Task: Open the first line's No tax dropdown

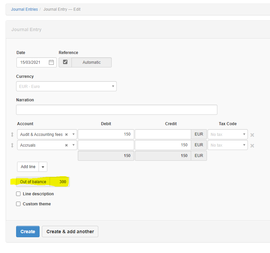Action: coord(228,134)
